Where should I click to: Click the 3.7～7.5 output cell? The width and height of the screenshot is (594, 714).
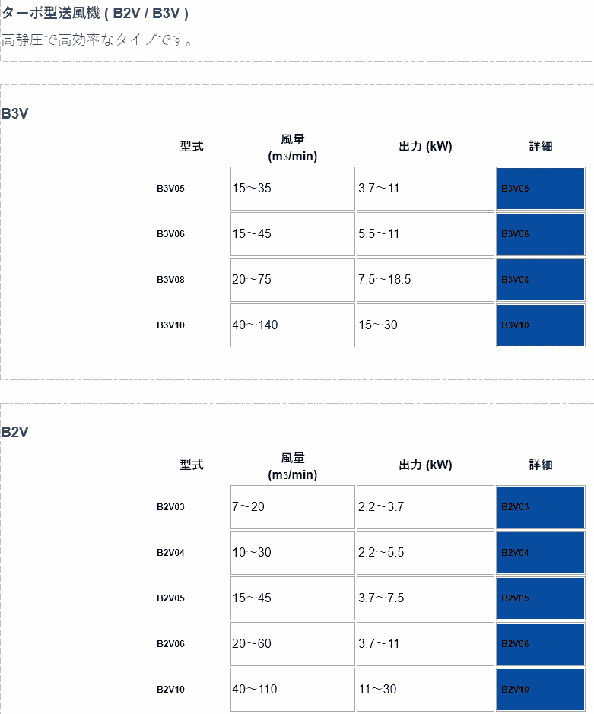click(x=425, y=598)
